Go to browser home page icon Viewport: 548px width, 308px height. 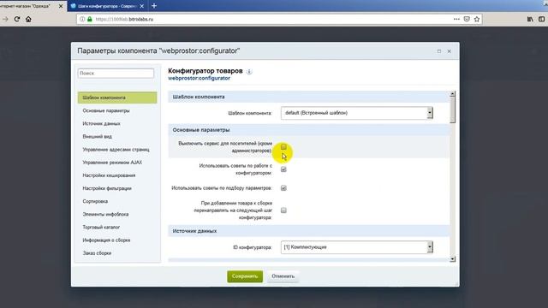coord(28,19)
